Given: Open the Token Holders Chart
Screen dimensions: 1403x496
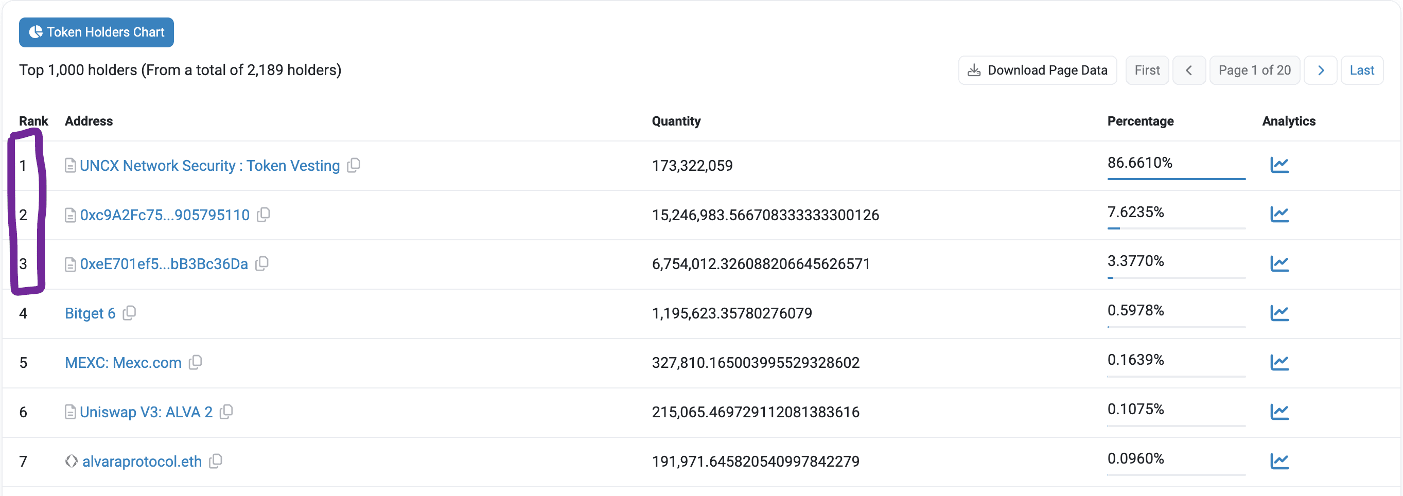Looking at the screenshot, I should (96, 32).
